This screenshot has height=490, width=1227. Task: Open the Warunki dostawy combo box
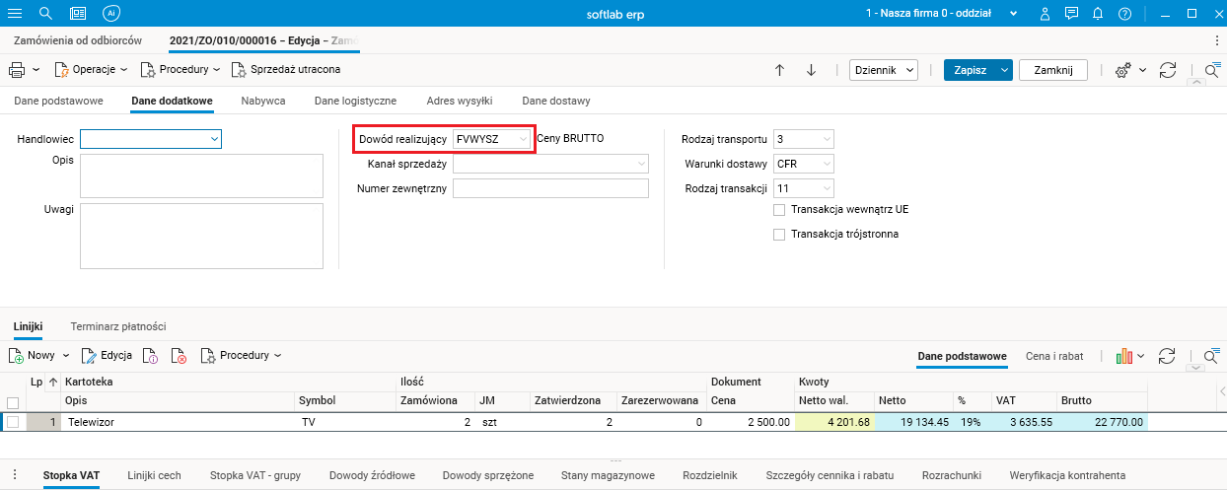point(827,164)
